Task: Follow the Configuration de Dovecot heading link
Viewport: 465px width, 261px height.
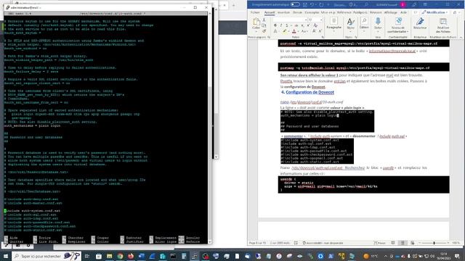Action: (x=310, y=92)
